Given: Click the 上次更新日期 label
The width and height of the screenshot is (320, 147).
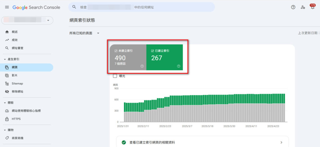Looking at the screenshot, I should pyautogui.click(x=309, y=33).
